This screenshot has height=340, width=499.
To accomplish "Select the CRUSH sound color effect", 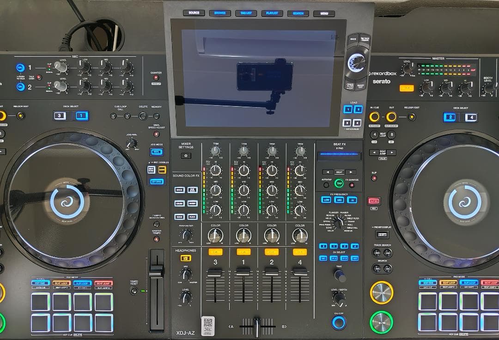I will click(x=180, y=204).
